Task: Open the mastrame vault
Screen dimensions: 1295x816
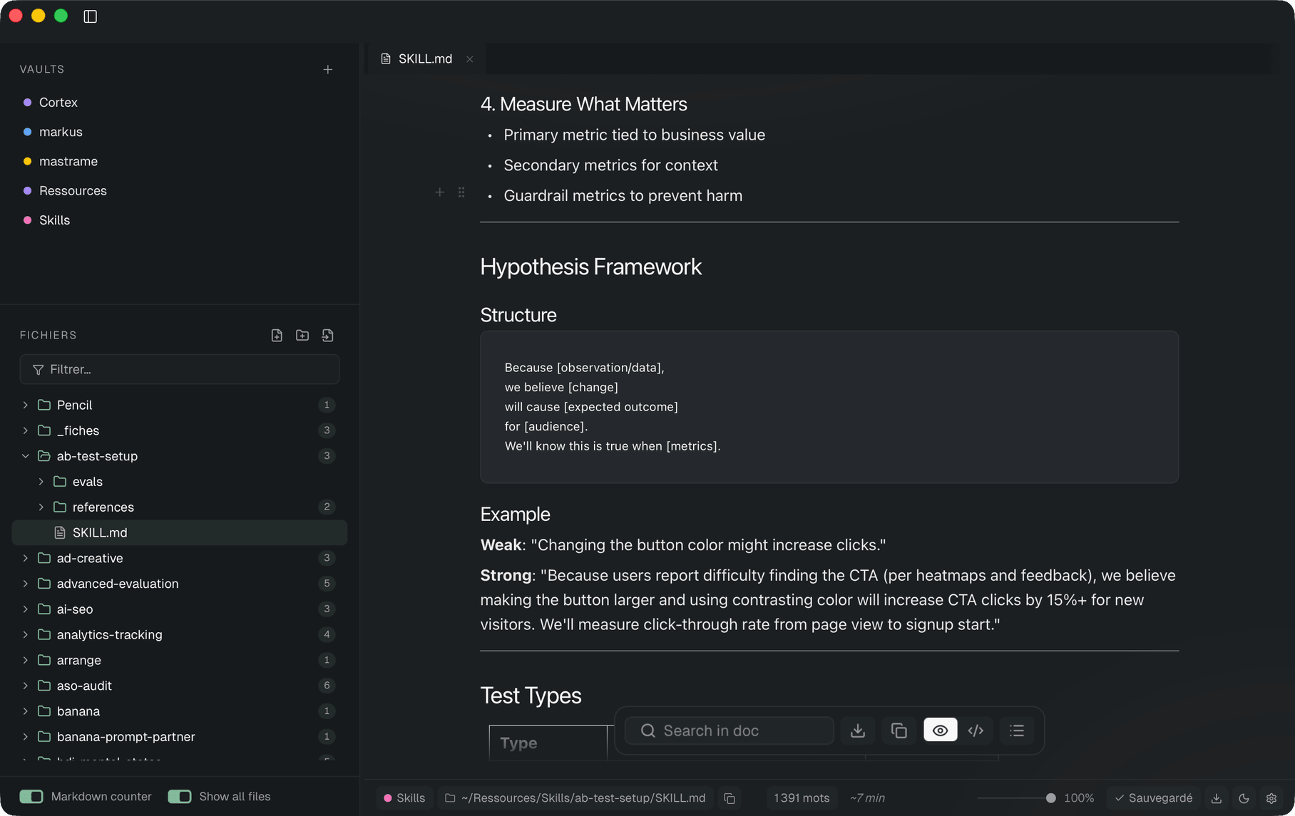Action: tap(68, 161)
